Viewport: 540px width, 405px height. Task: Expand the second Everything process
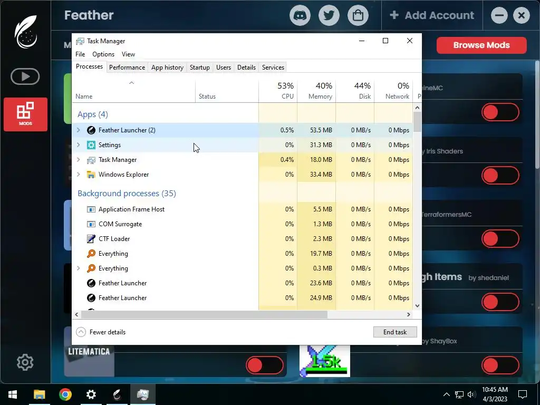tap(78, 268)
